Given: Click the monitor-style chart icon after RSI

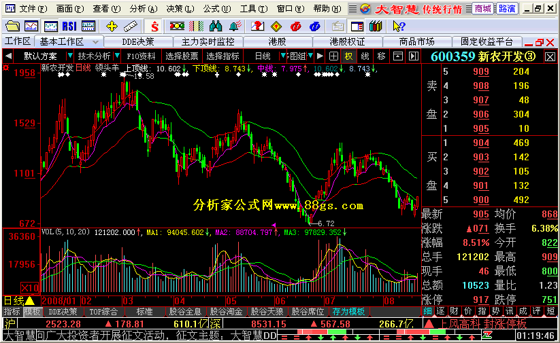Looking at the screenshot, I should point(88,26).
